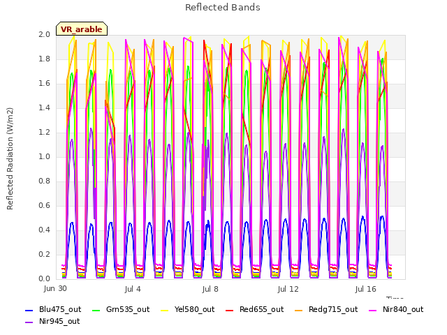Screen dimensions: 447x335
Task: Click the green Grn535_out legend swatch
Action: click(x=96, y=310)
